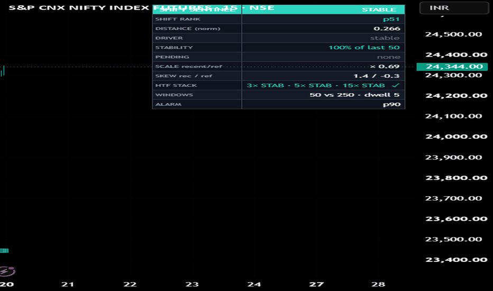
Task: Click date 27 on the time axis
Action: click(x=316, y=285)
